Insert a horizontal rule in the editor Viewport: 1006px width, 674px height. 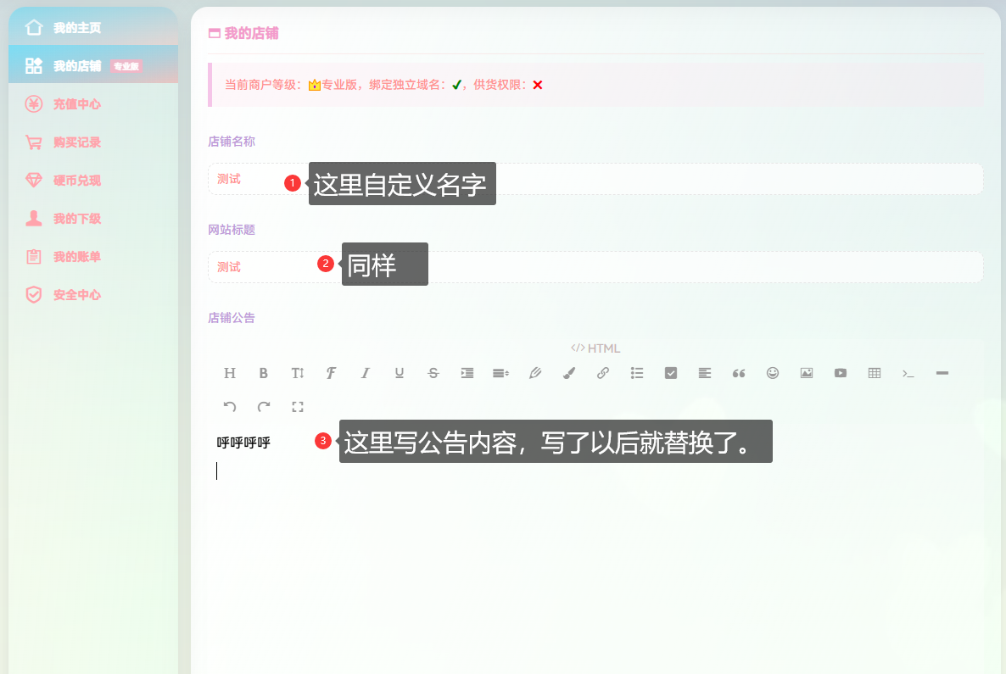[x=942, y=373]
